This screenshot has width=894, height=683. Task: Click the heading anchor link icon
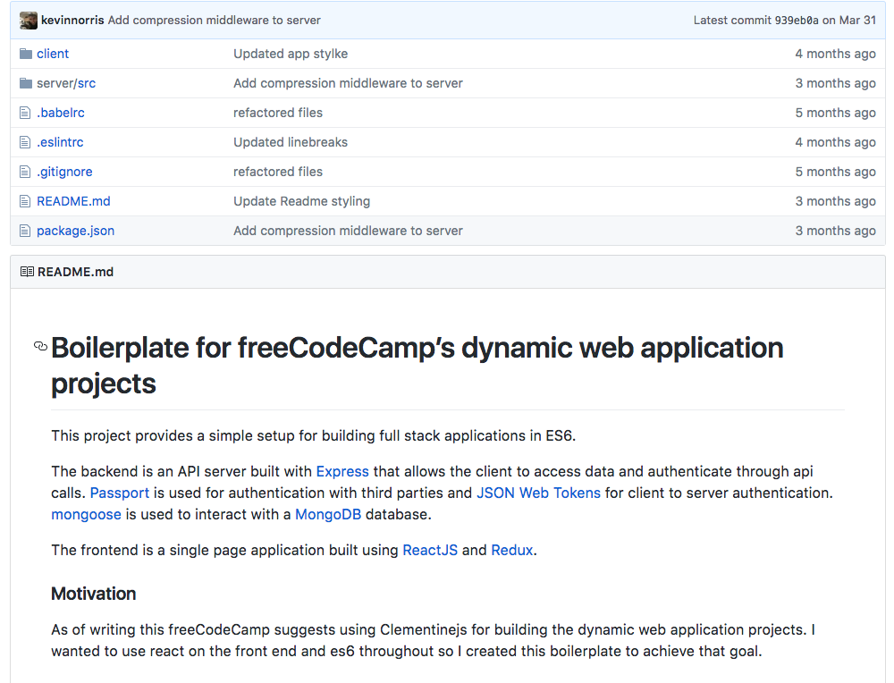coord(40,347)
